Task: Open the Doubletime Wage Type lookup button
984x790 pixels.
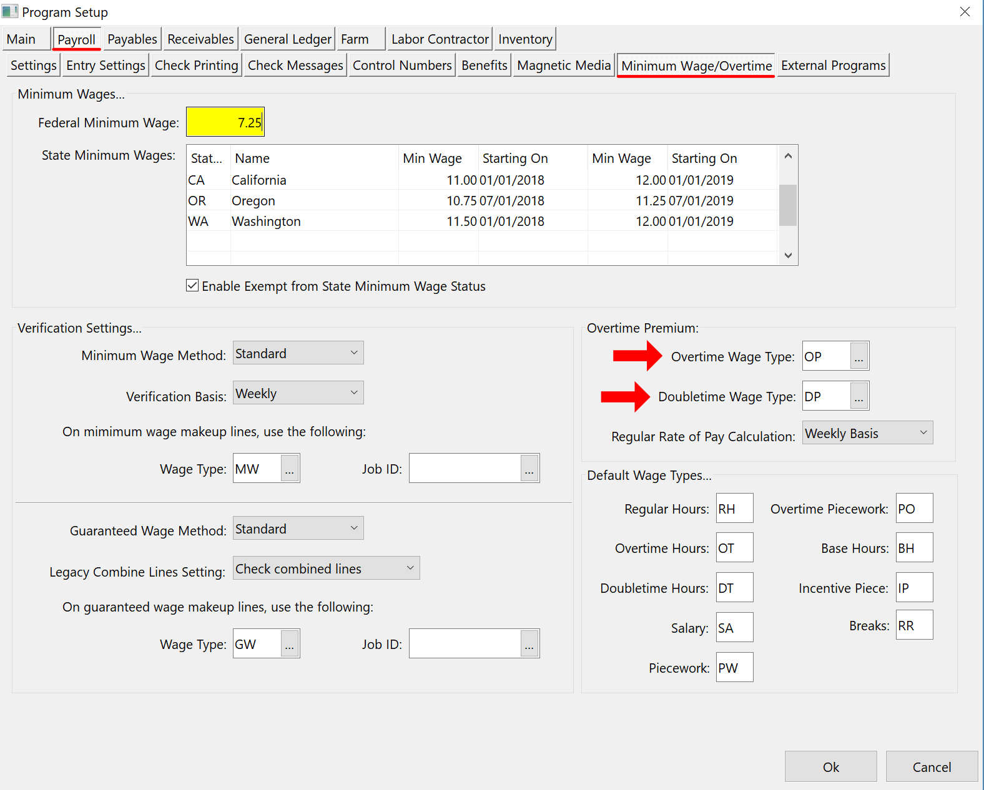Action: [859, 397]
